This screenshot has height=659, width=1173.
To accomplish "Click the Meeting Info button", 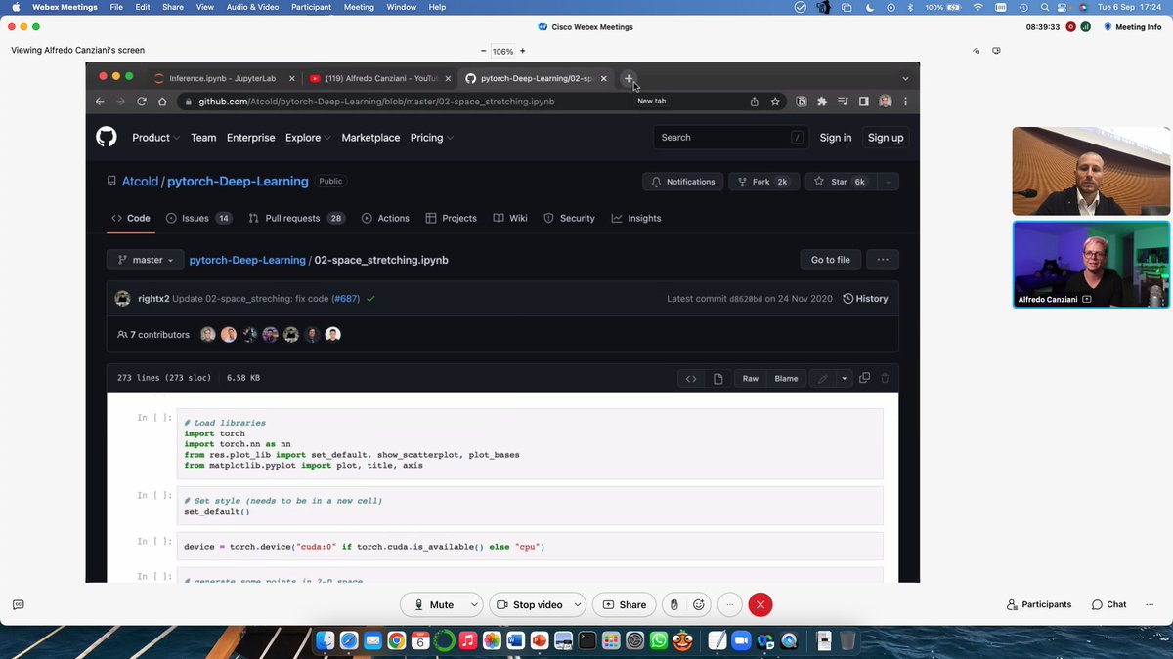I will (x=1133, y=27).
